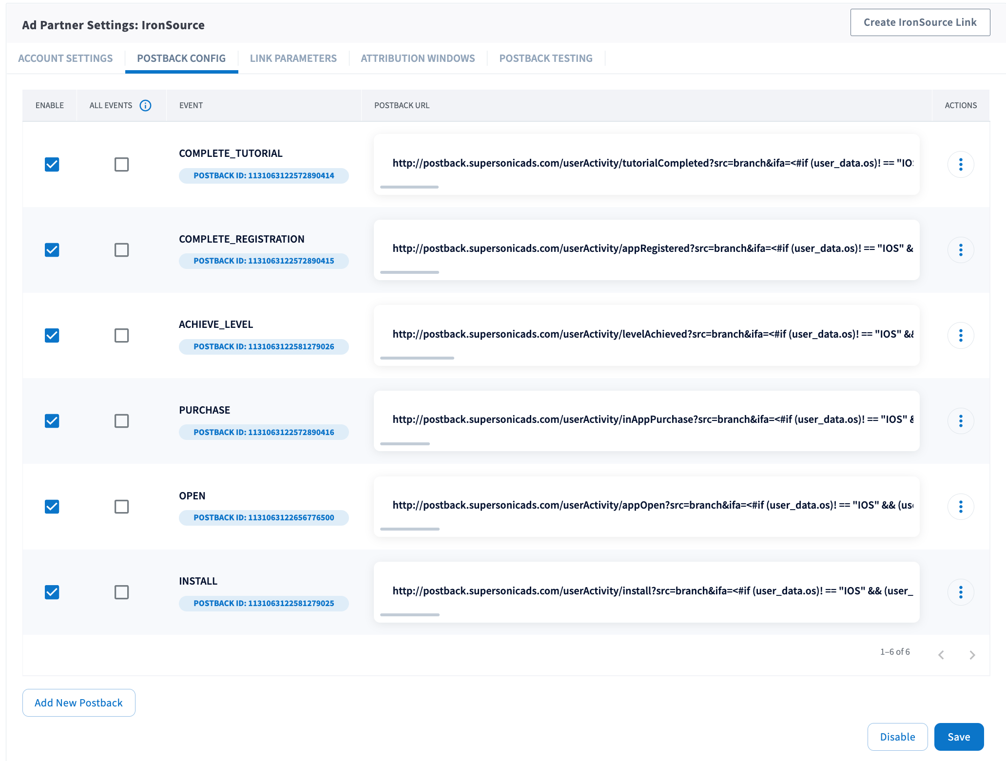Click the All Events info icon
This screenshot has height=761, width=1006.
[x=145, y=105]
